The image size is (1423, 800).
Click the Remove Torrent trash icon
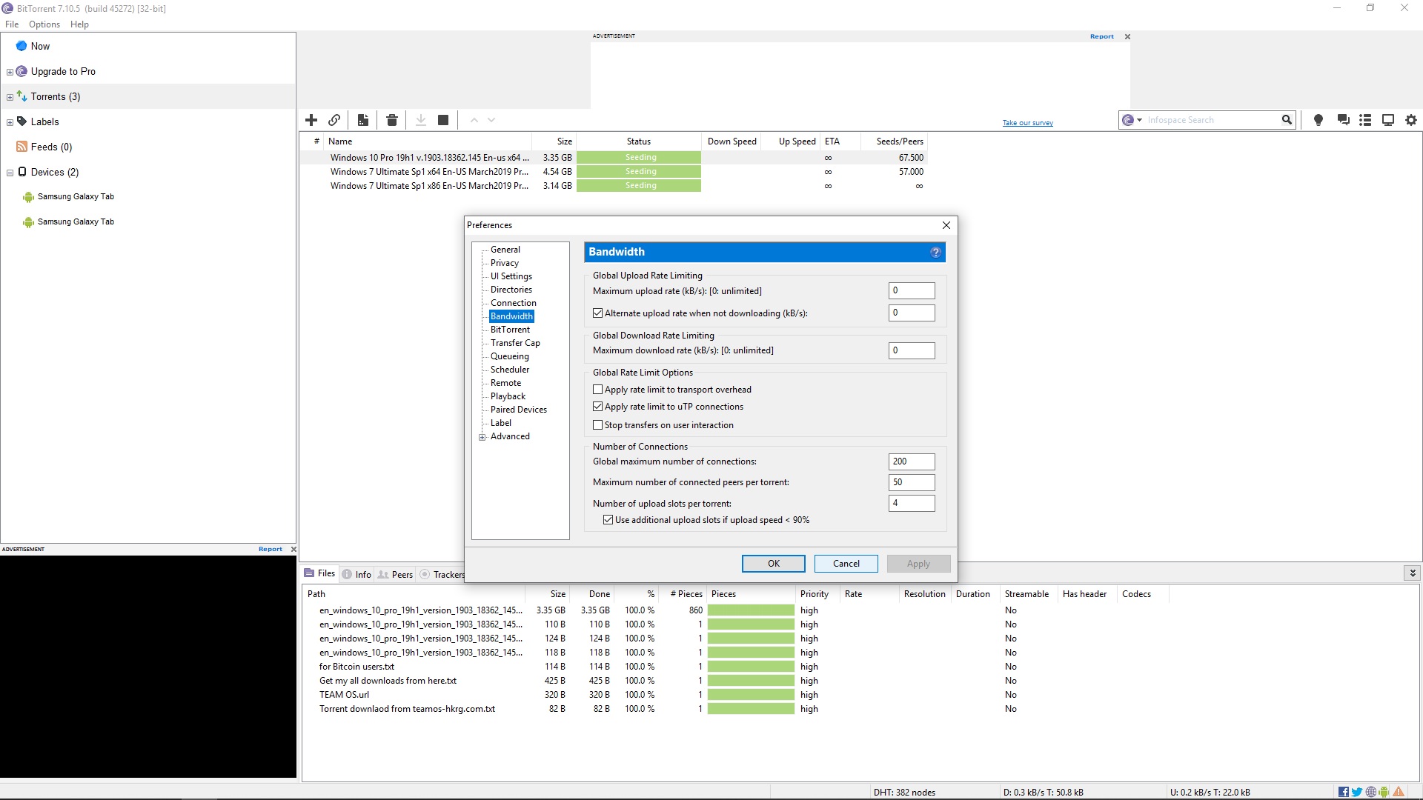tap(392, 120)
